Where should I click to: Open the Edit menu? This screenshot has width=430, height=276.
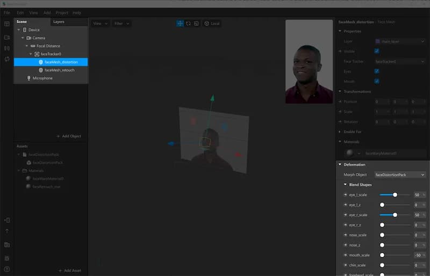click(20, 12)
